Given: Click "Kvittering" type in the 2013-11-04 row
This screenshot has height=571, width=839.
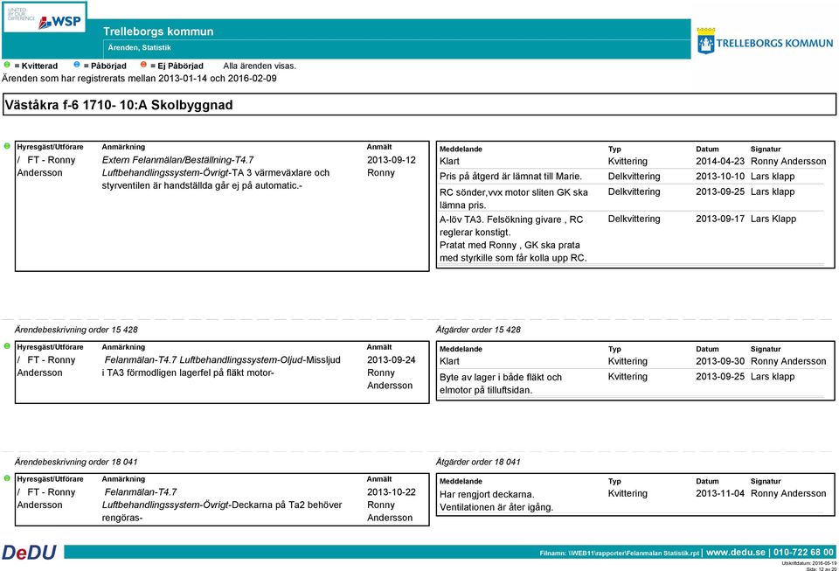Looking at the screenshot, I should tap(628, 494).
